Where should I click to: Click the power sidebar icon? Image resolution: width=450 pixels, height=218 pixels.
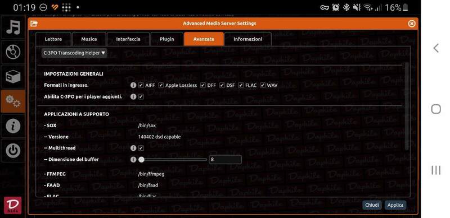click(x=12, y=151)
